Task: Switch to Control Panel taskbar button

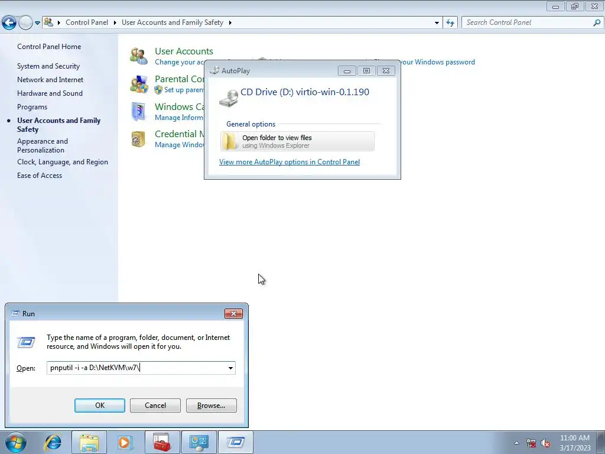Action: pyautogui.click(x=199, y=442)
